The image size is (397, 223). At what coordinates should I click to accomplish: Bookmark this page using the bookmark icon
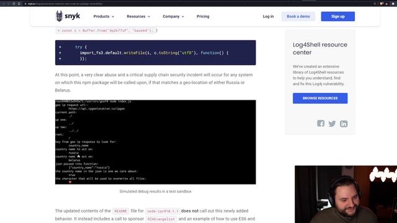pos(19,4)
